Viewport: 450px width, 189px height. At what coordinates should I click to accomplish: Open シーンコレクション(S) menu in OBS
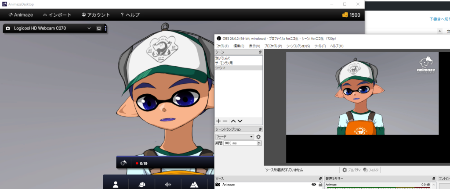[298, 46]
